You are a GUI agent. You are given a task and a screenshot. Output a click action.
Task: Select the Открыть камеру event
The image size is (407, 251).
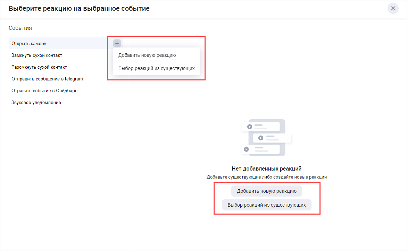29,44
